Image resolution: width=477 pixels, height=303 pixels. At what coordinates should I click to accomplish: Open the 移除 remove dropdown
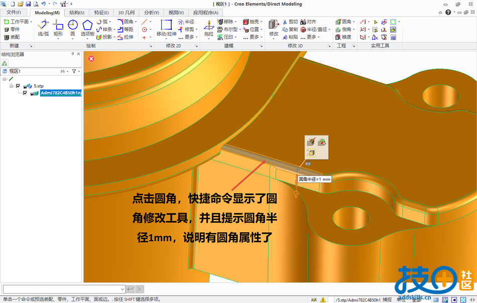pos(235,22)
